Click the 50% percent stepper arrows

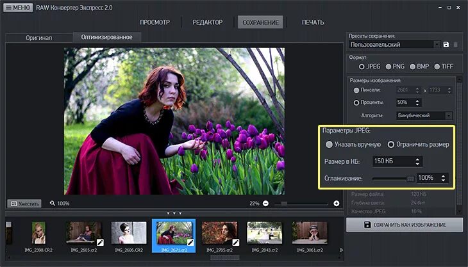417,102
